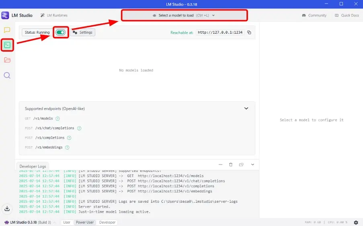Open server Settings button
The height and width of the screenshot is (226, 363).
pos(83,32)
